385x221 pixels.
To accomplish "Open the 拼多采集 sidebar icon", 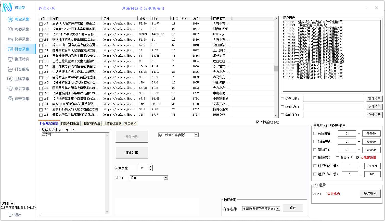I will click(10, 79).
